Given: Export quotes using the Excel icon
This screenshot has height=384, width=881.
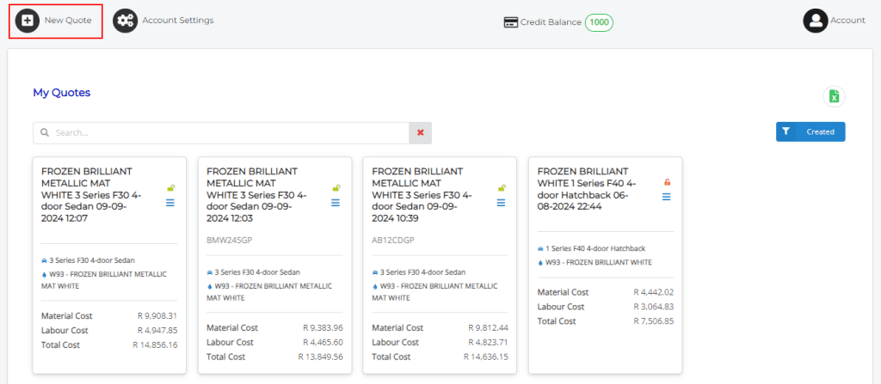Looking at the screenshot, I should click(x=833, y=96).
